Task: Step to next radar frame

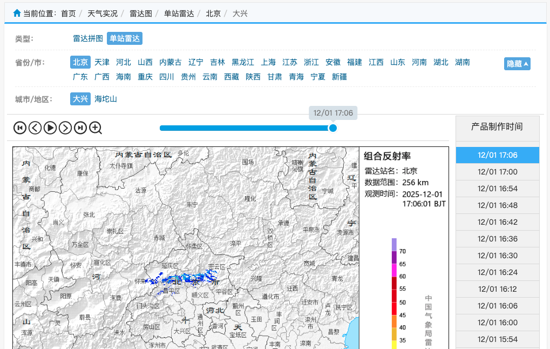Action: pos(65,128)
